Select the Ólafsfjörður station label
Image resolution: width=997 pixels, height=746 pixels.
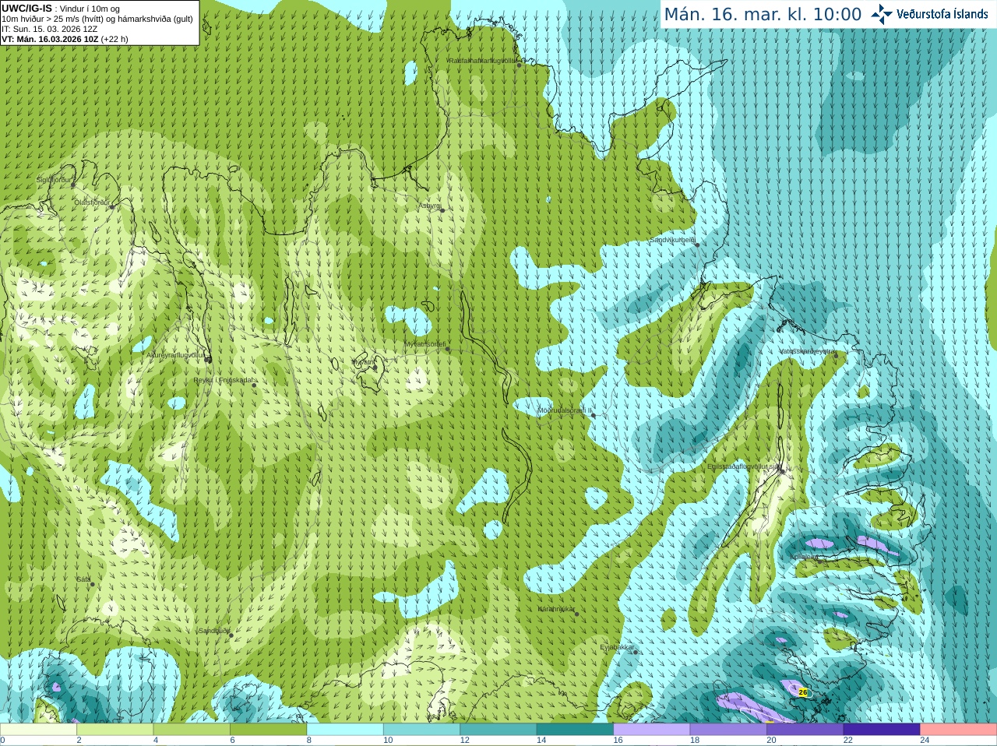point(92,202)
